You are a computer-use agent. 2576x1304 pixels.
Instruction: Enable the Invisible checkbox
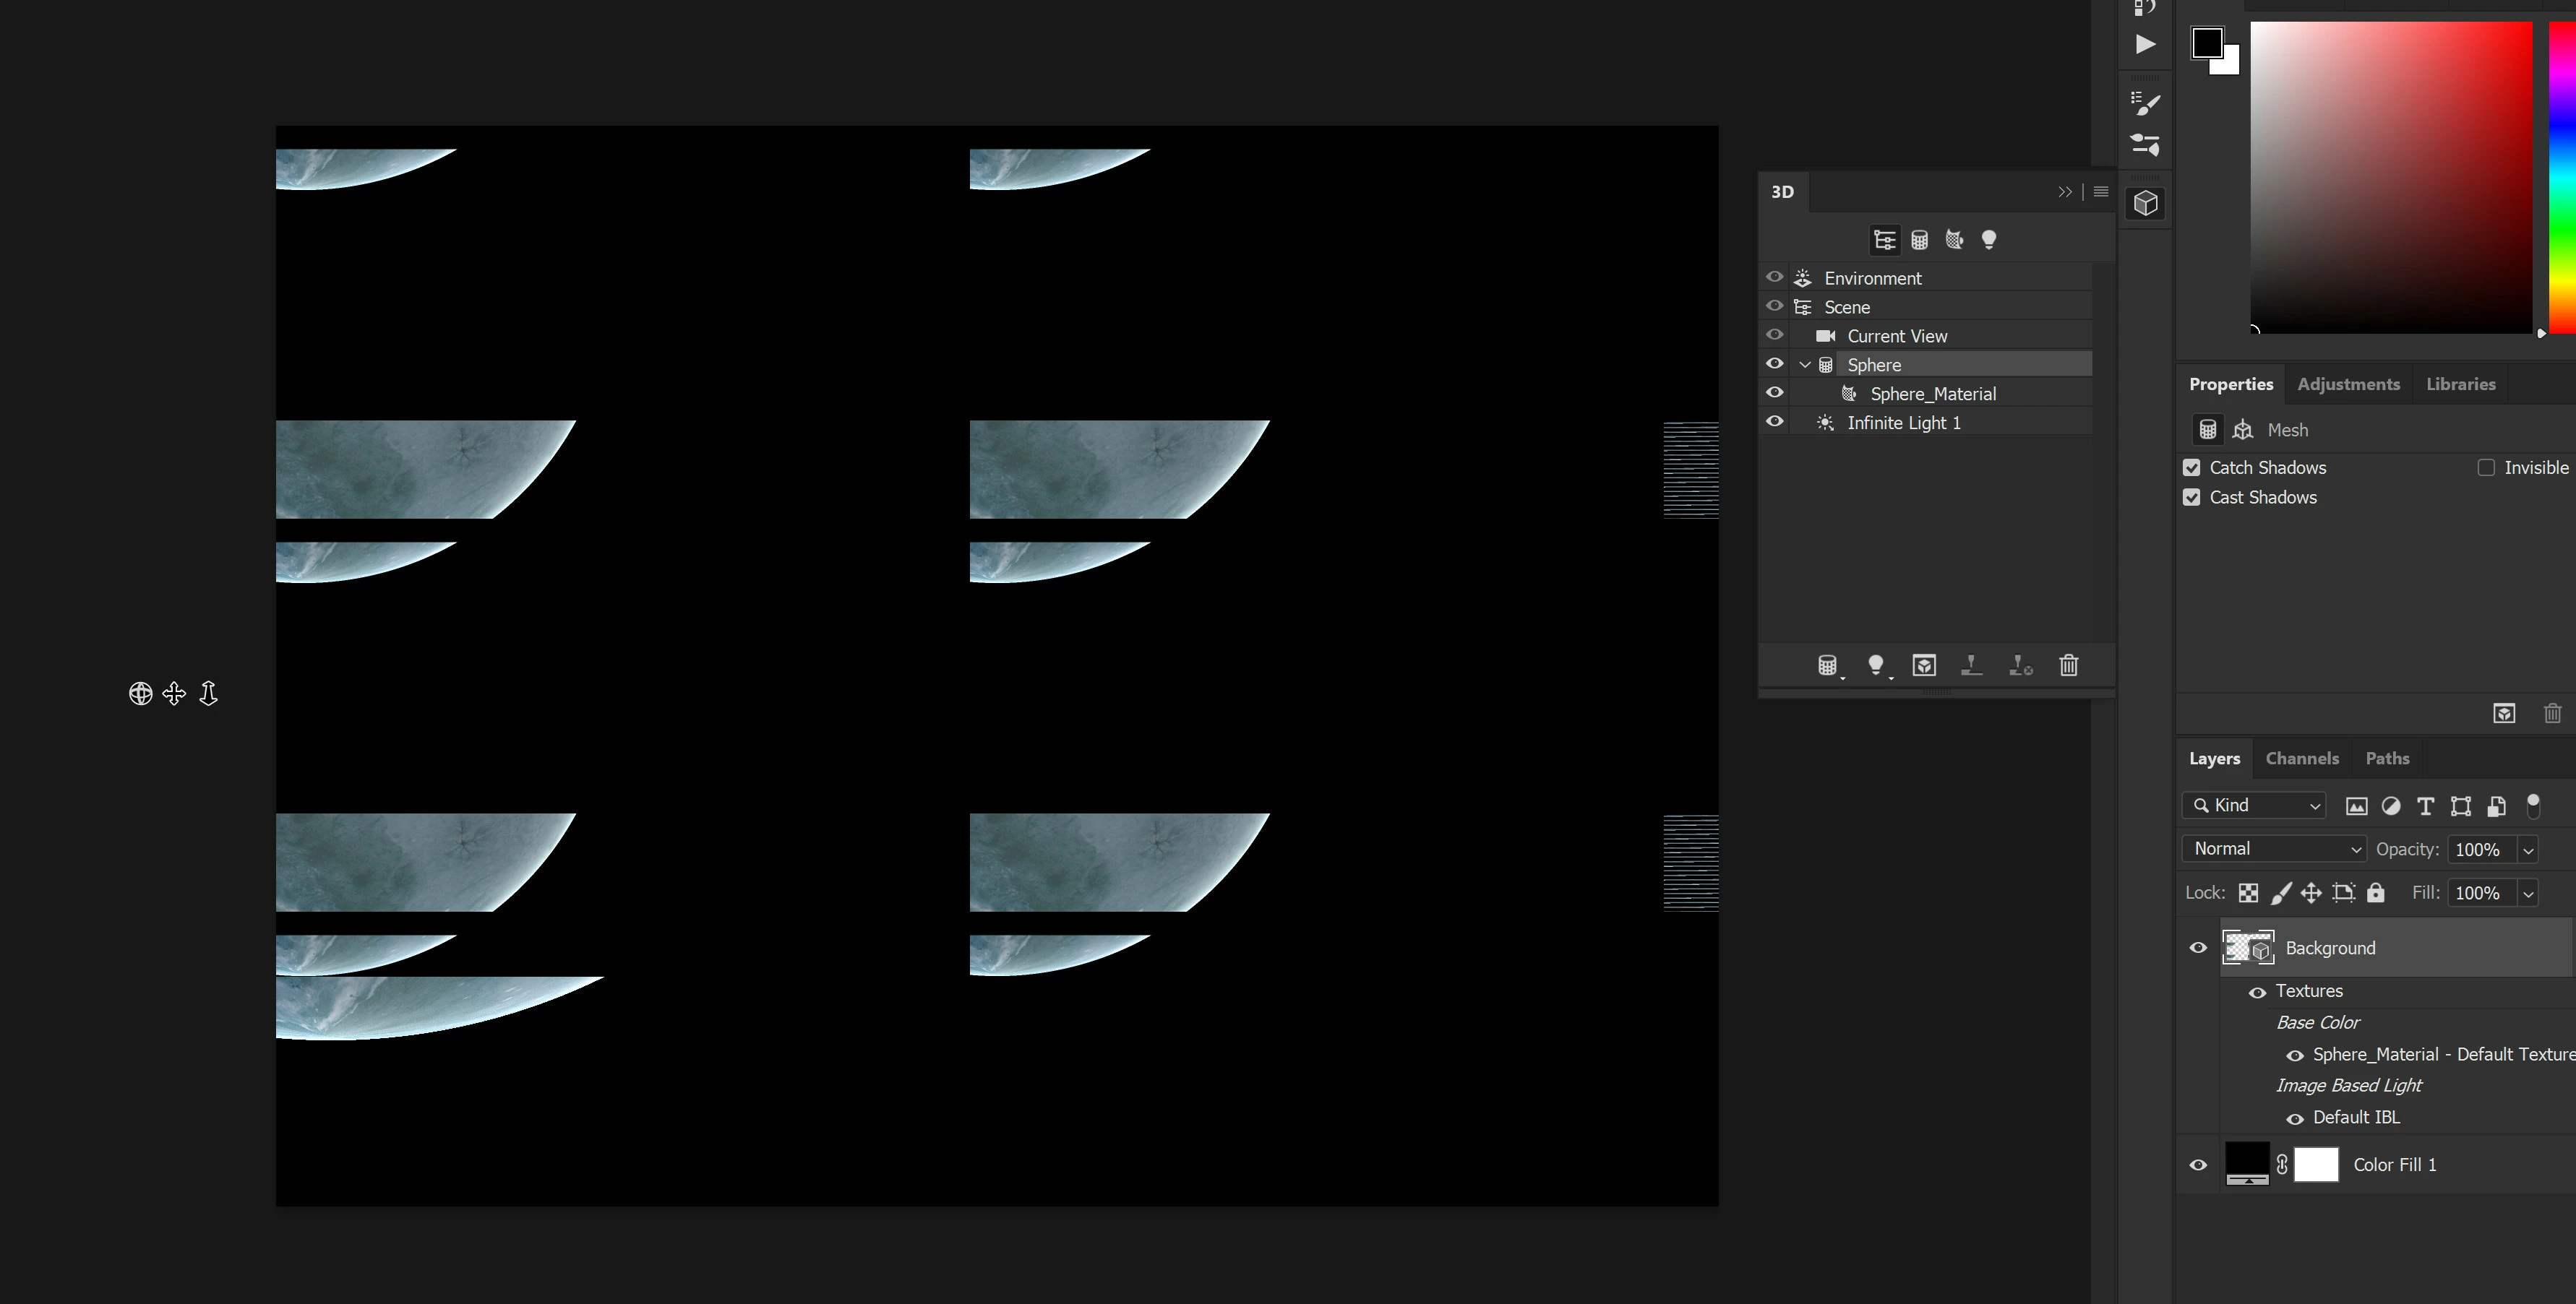2486,467
